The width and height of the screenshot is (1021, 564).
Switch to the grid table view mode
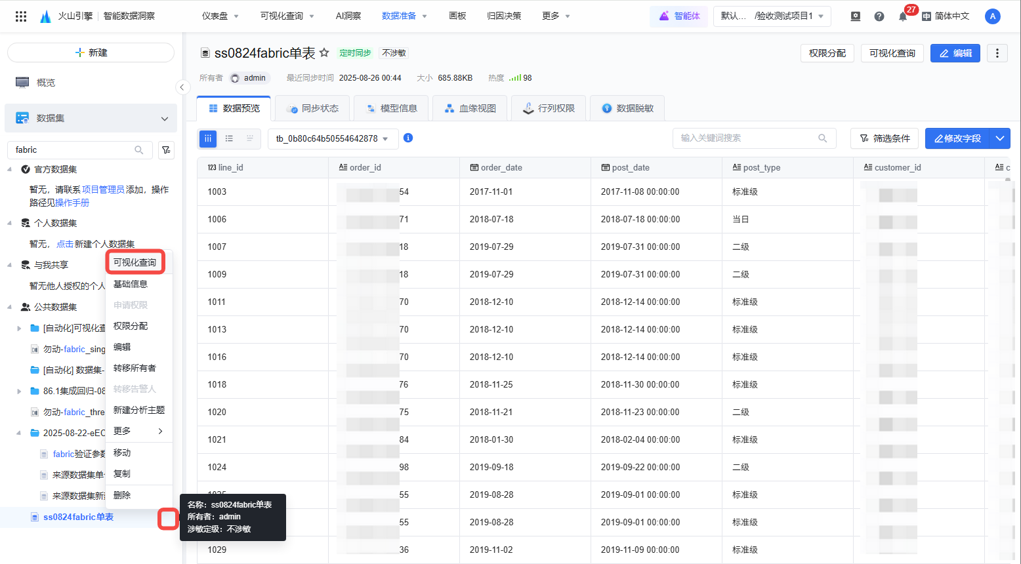tap(208, 138)
